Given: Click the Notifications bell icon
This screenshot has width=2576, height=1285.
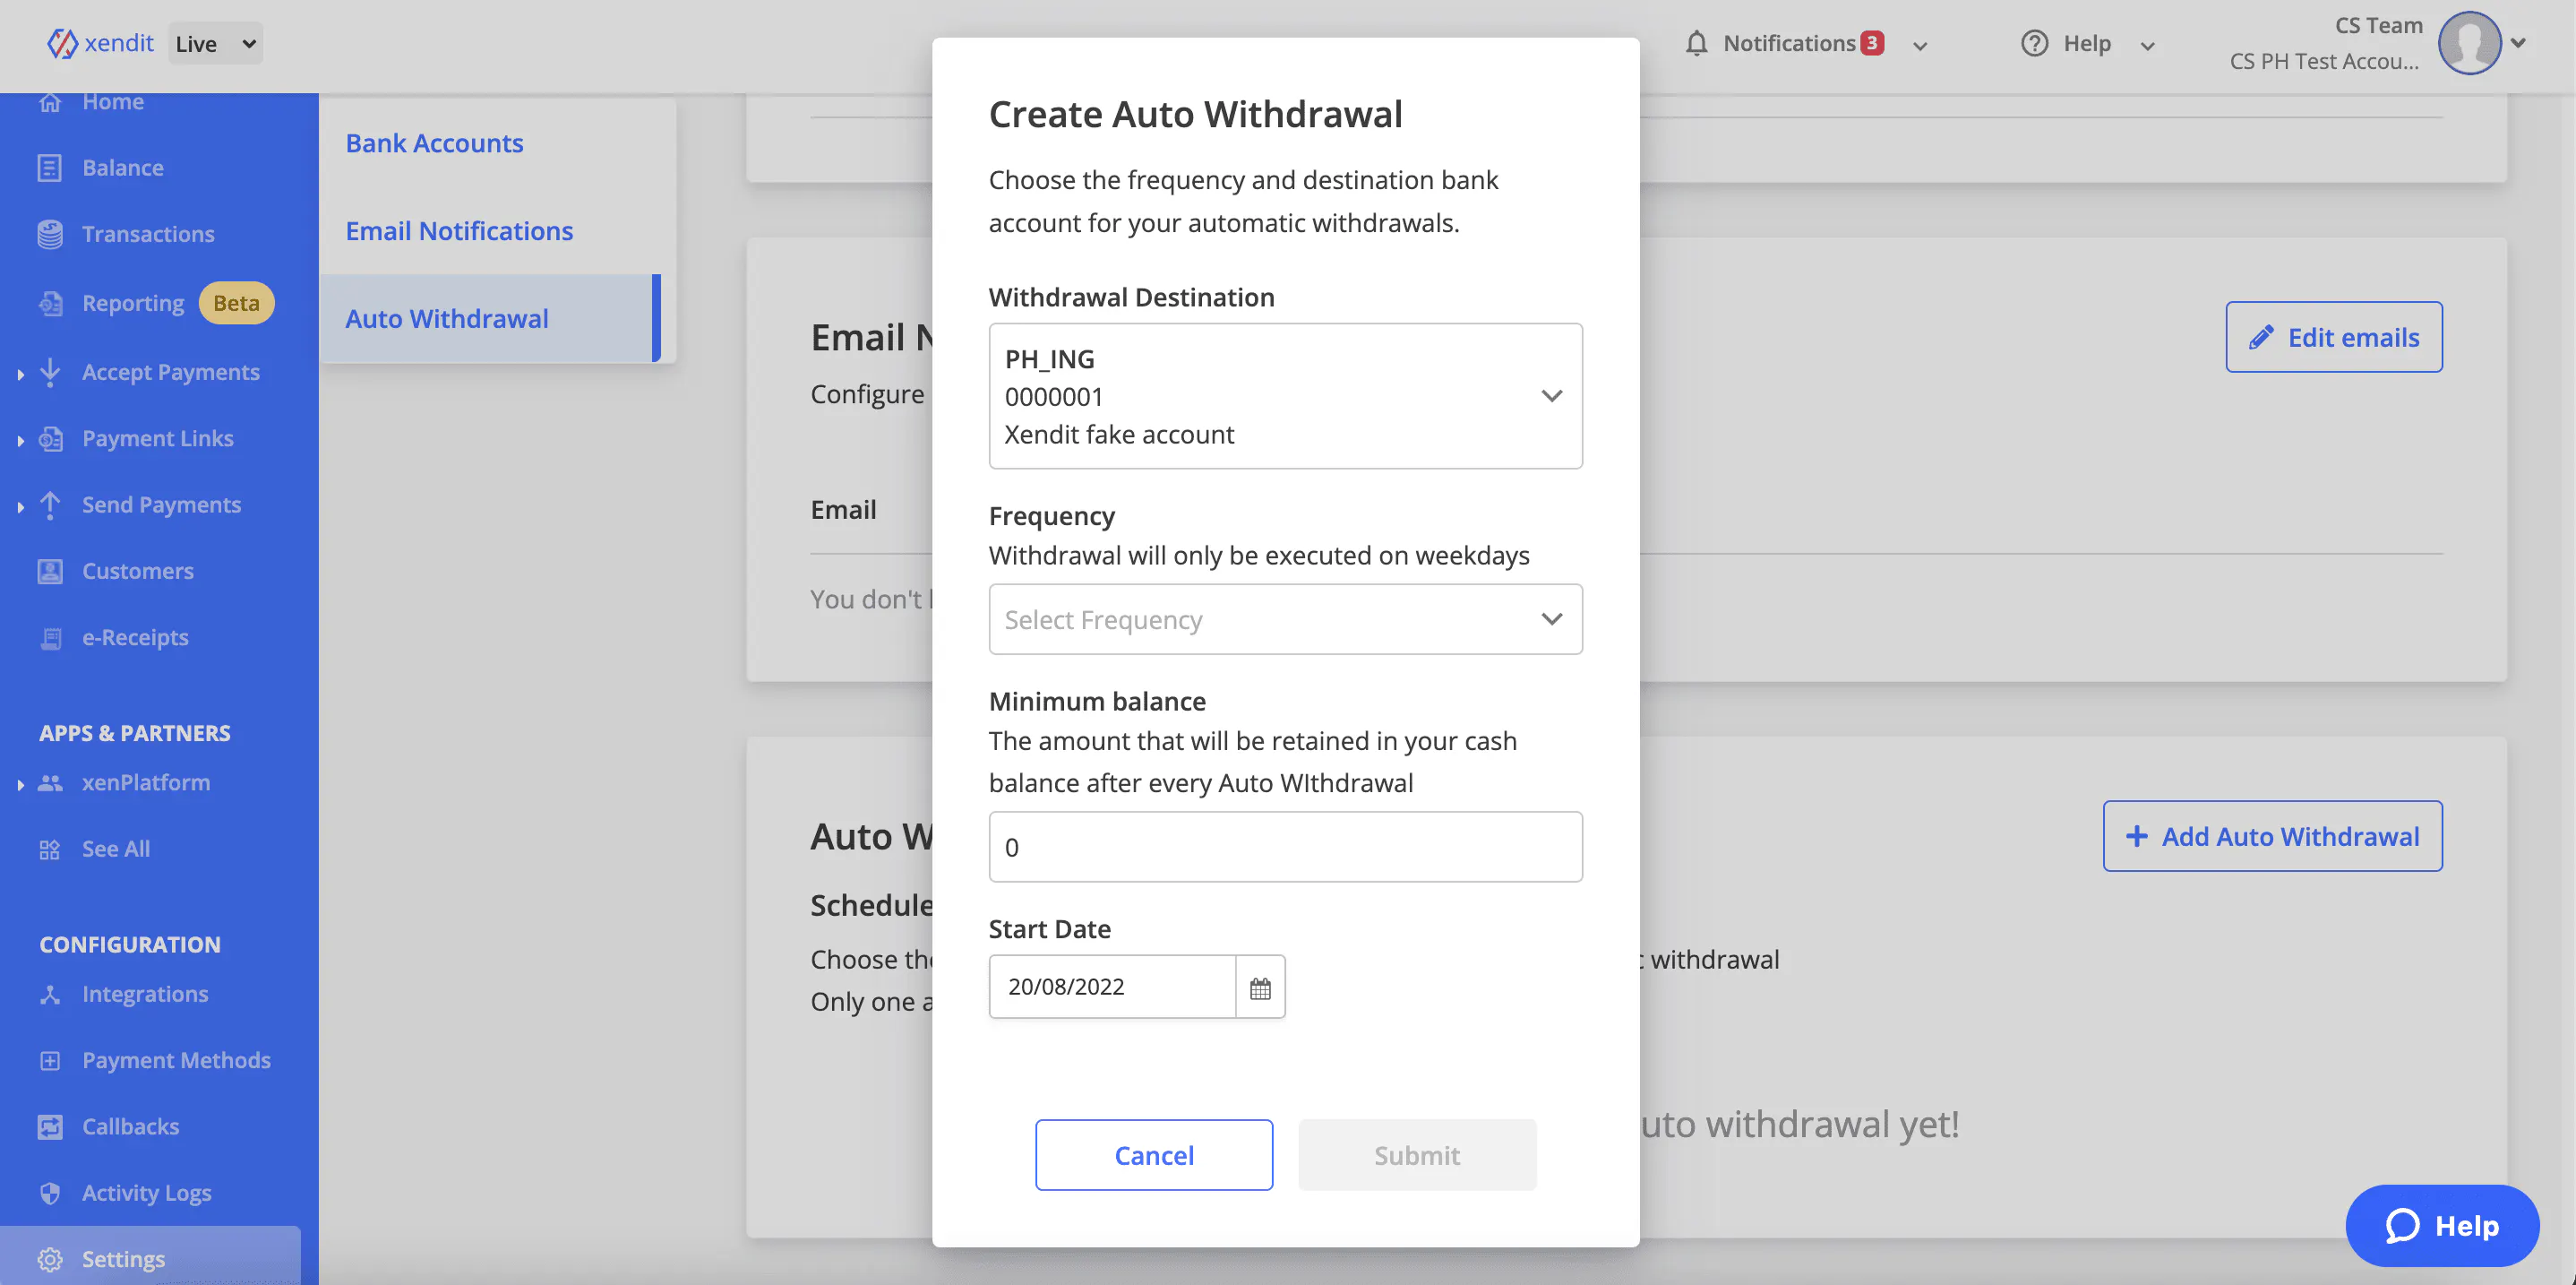Looking at the screenshot, I should point(1696,43).
